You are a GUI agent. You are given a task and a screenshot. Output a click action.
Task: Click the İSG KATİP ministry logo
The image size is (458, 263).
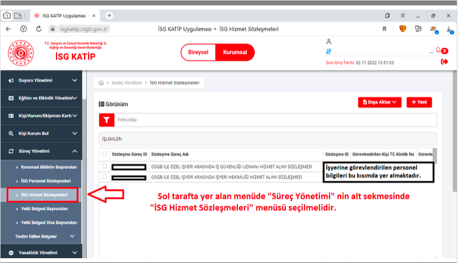point(21,53)
